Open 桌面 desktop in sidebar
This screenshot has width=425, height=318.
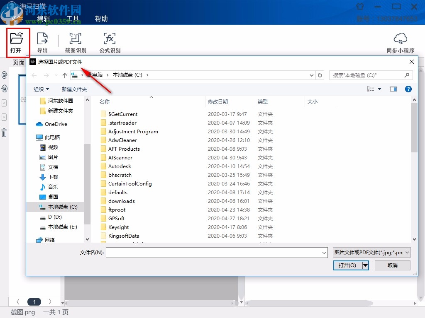coord(49,197)
